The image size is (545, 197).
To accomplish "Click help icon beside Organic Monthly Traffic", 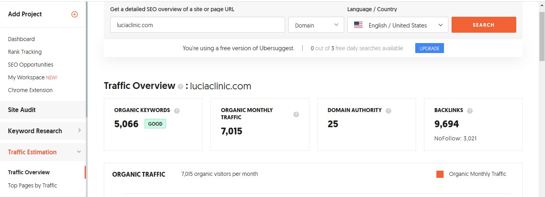I will [296, 114].
